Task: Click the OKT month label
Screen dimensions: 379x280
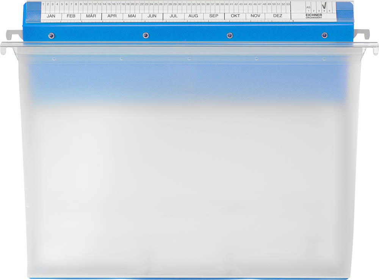Action: [235, 16]
